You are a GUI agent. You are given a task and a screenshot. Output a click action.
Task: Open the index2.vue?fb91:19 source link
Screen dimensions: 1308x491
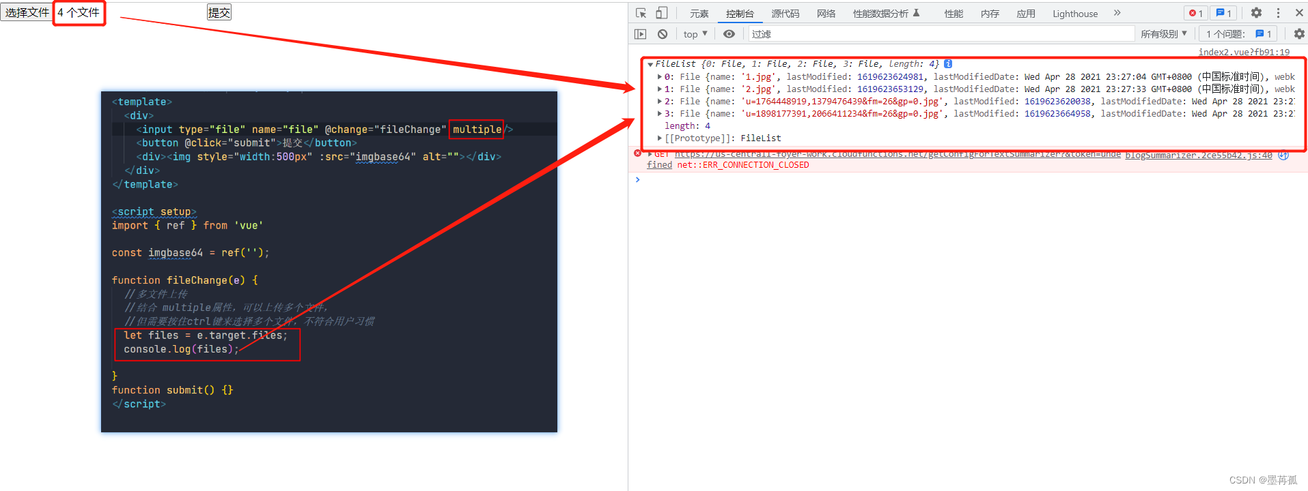1244,52
